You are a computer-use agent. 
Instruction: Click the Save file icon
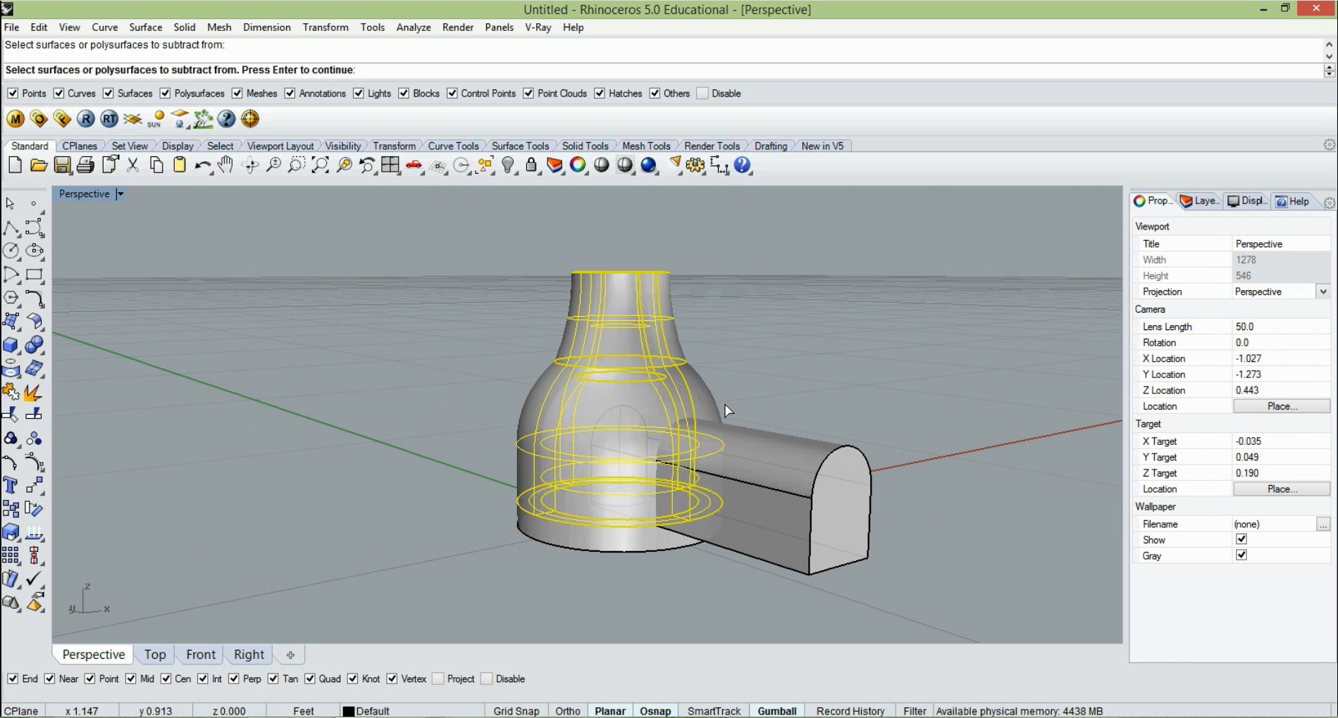(62, 165)
